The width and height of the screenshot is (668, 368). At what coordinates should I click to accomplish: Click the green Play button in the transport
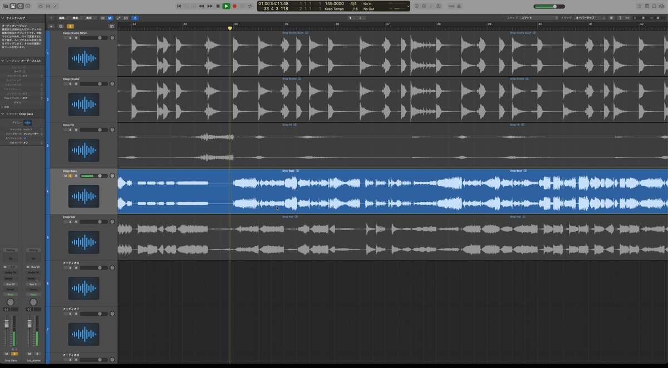tap(226, 6)
